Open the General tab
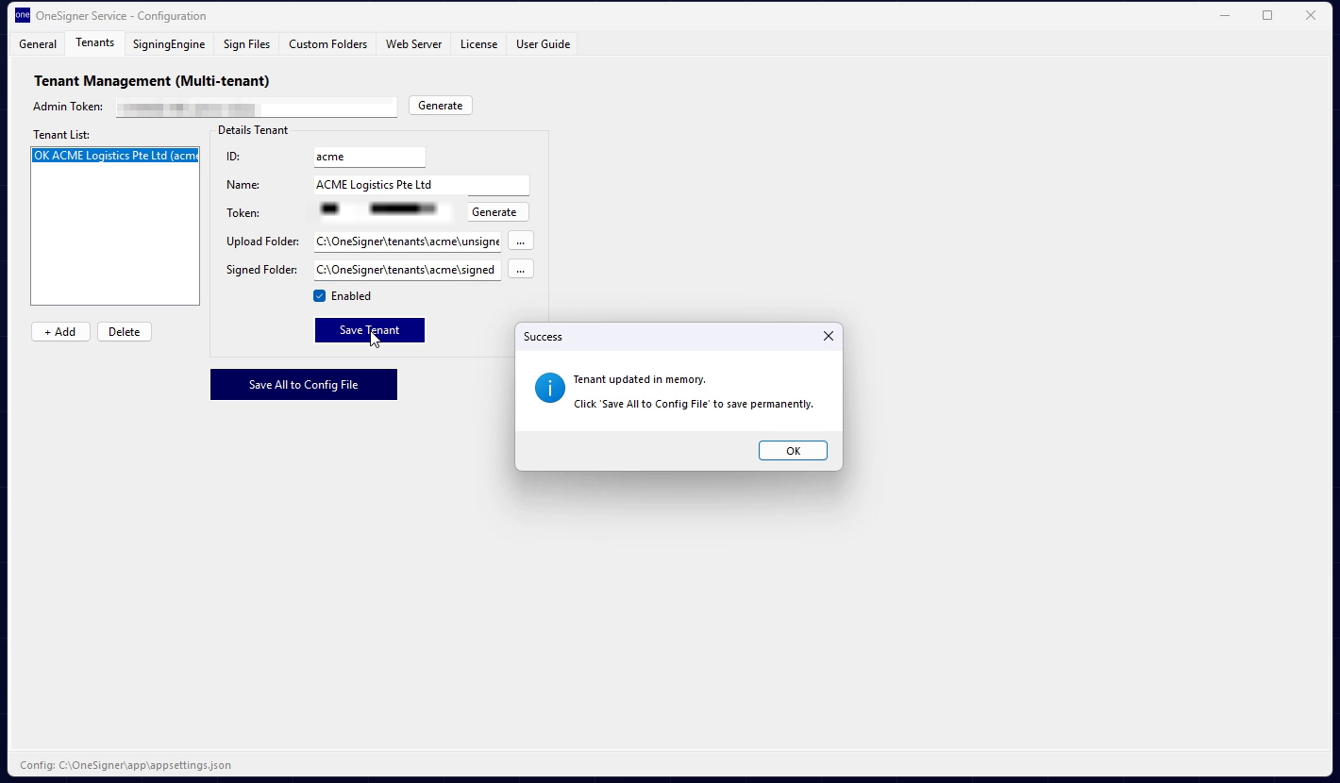Image resolution: width=1340 pixels, height=783 pixels. point(38,44)
